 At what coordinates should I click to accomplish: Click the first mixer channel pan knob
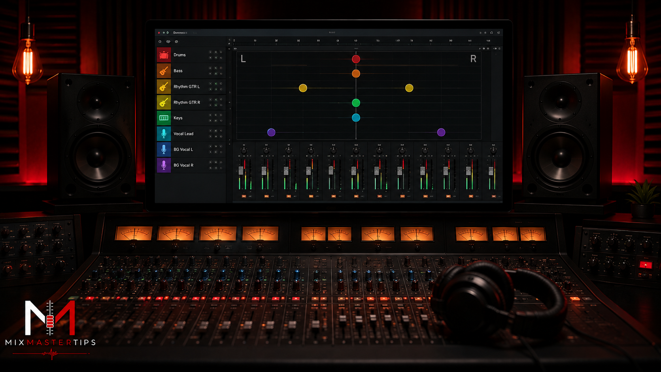point(244,150)
